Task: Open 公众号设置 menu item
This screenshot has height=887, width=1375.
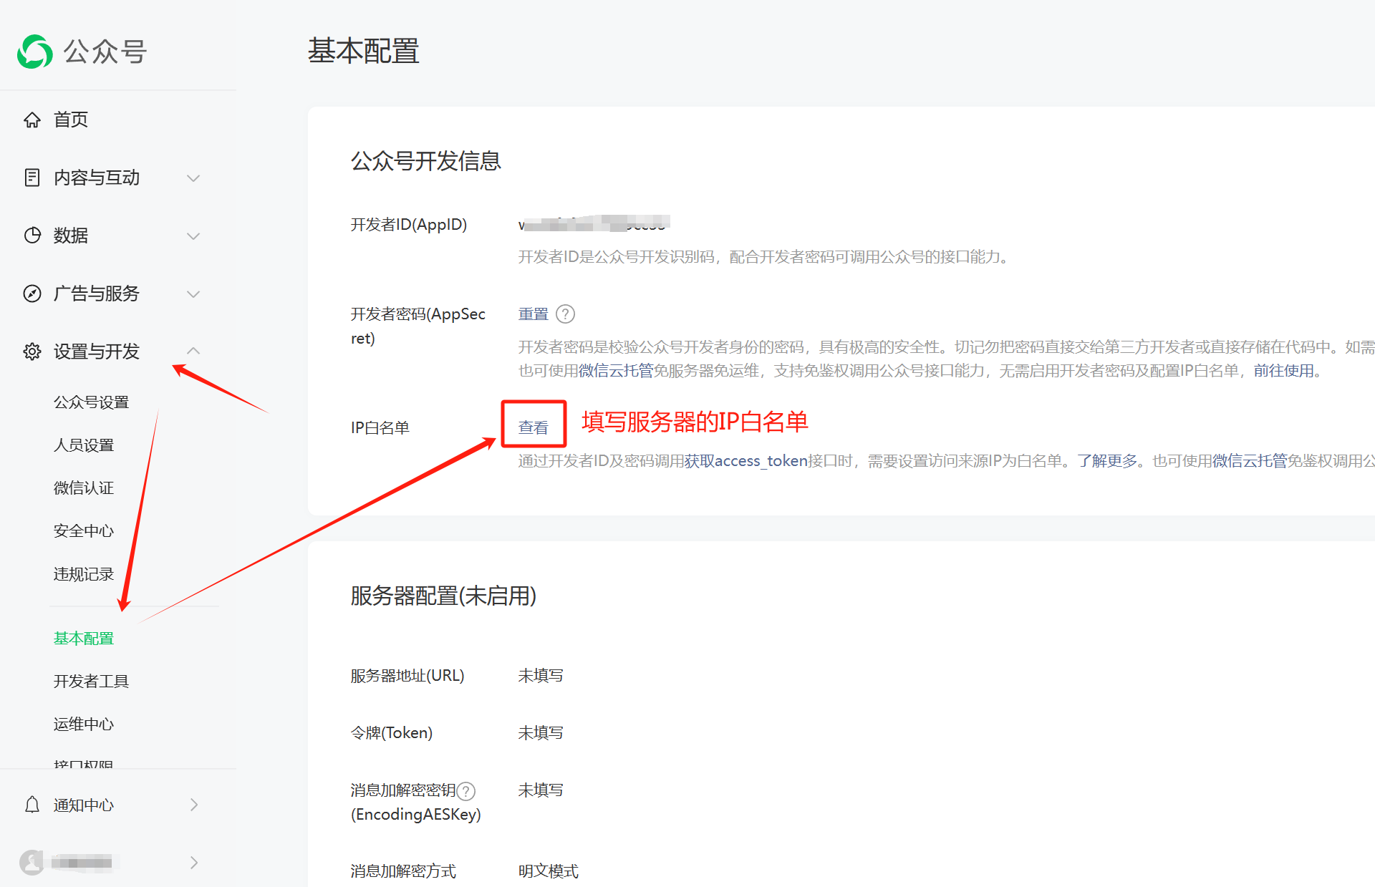Action: pos(91,402)
